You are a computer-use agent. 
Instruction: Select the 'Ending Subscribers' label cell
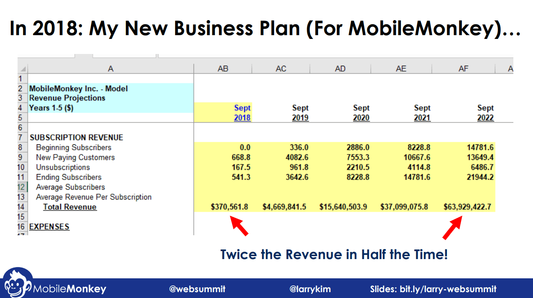111,177
